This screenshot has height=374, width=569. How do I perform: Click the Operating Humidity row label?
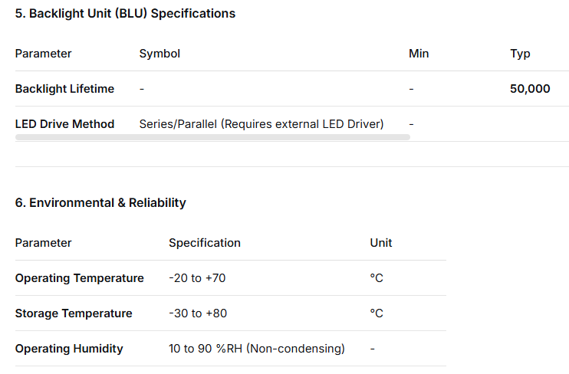pyautogui.click(x=69, y=349)
